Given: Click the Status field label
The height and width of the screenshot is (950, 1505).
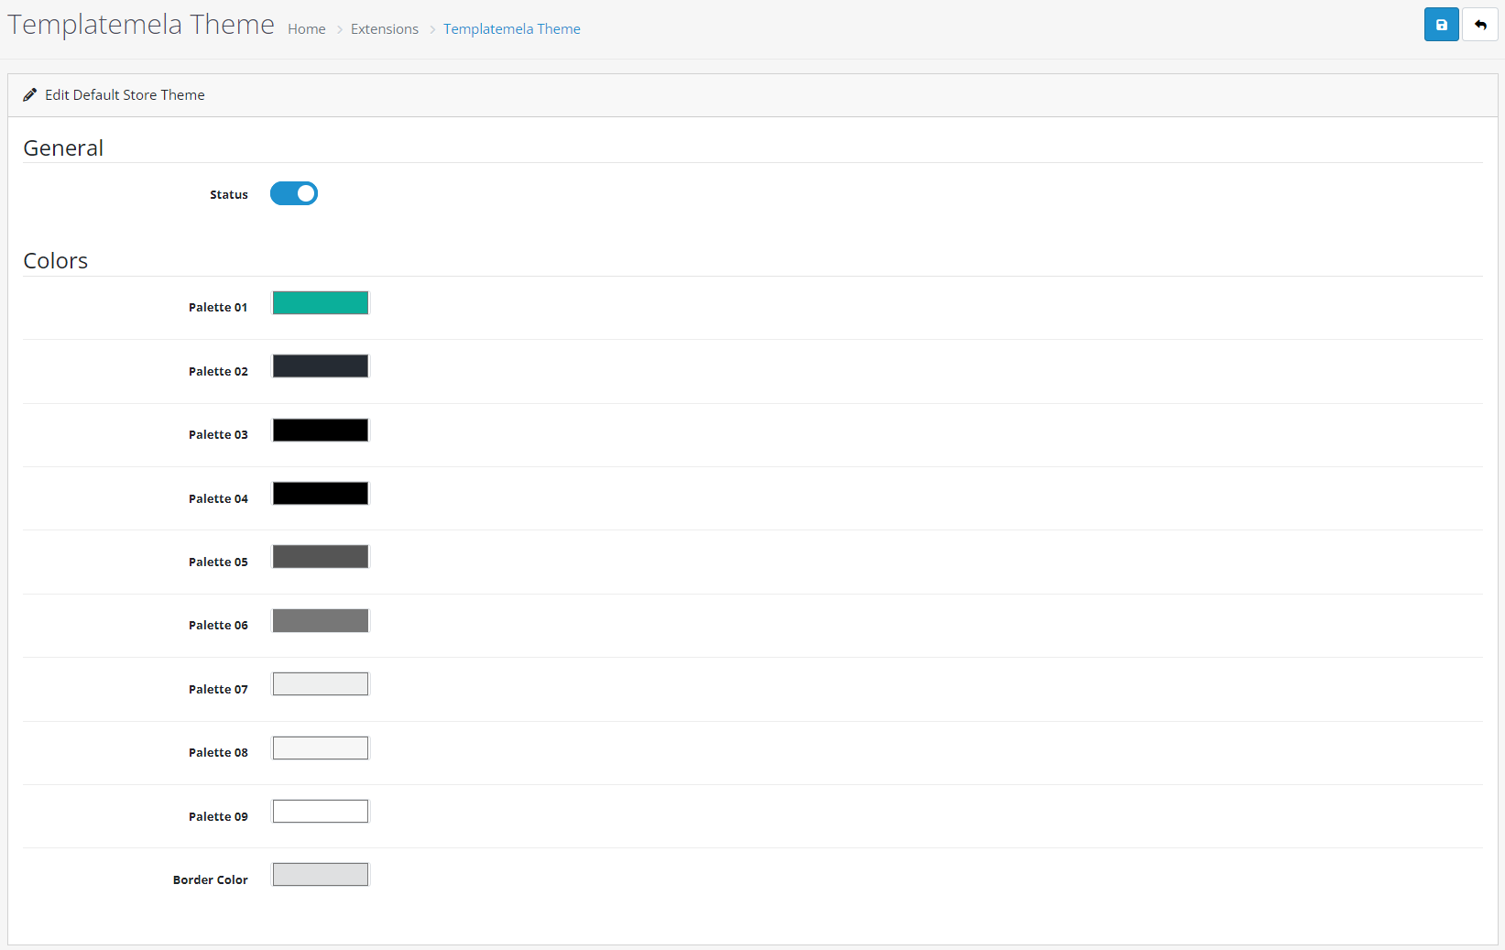Looking at the screenshot, I should (229, 195).
